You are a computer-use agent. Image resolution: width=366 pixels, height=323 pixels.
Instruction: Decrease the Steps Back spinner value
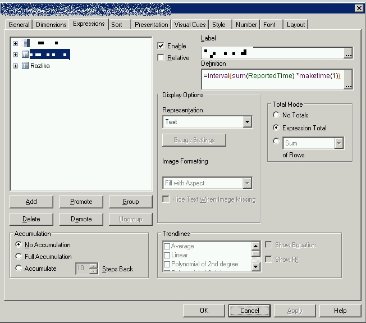[x=93, y=271]
